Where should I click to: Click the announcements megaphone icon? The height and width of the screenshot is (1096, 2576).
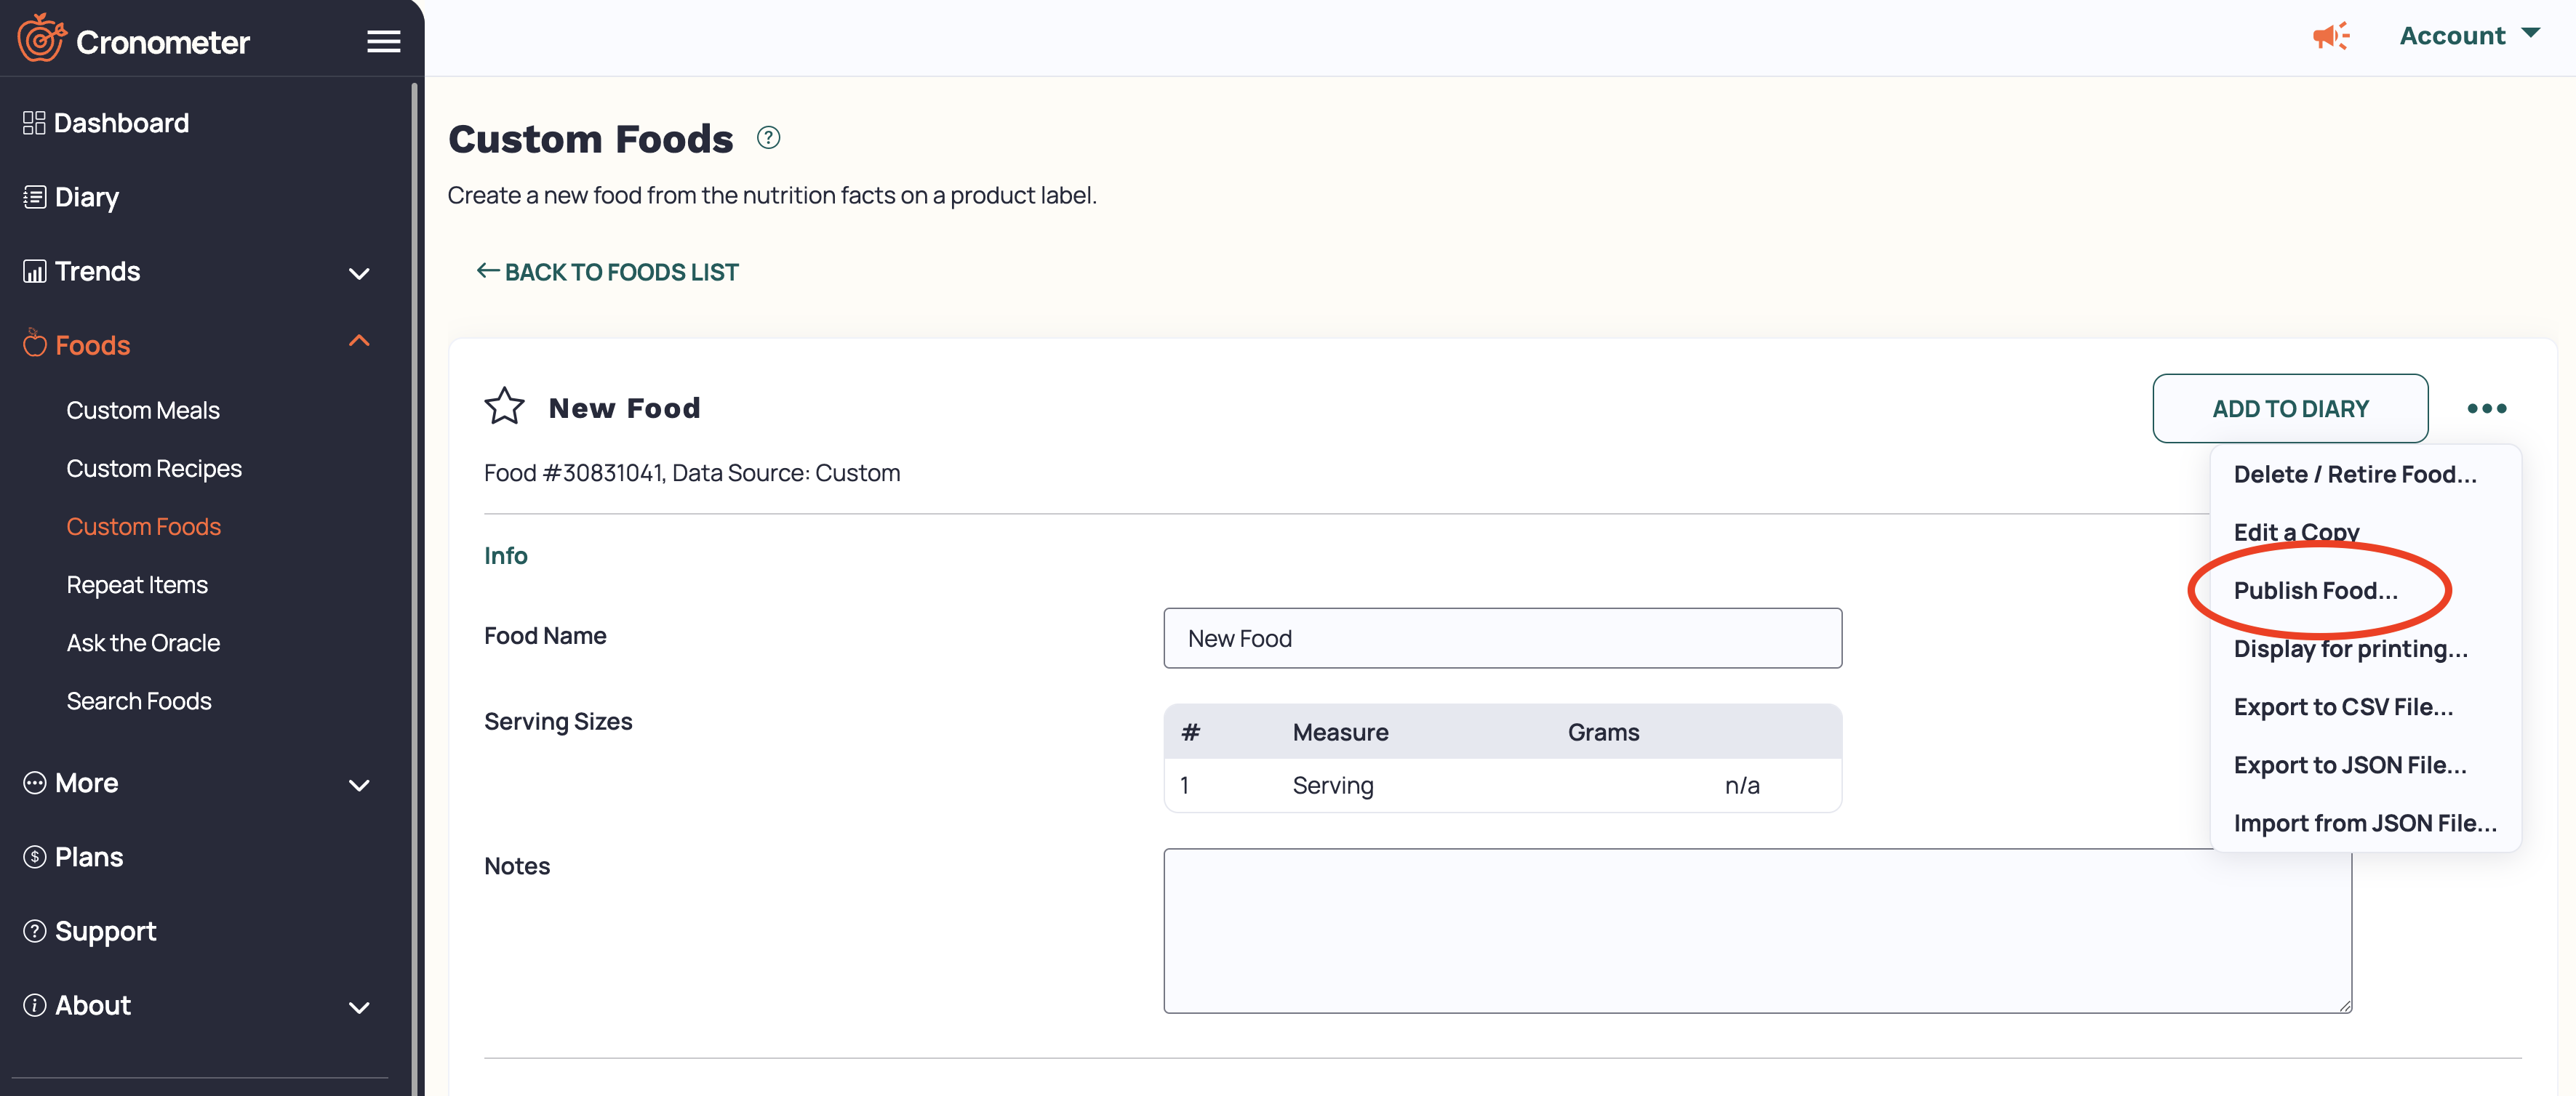tap(2330, 37)
